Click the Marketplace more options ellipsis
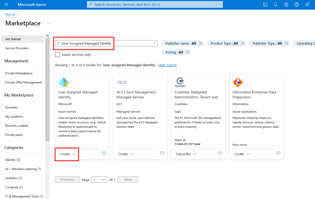The height and width of the screenshot is (199, 315). click(49, 23)
